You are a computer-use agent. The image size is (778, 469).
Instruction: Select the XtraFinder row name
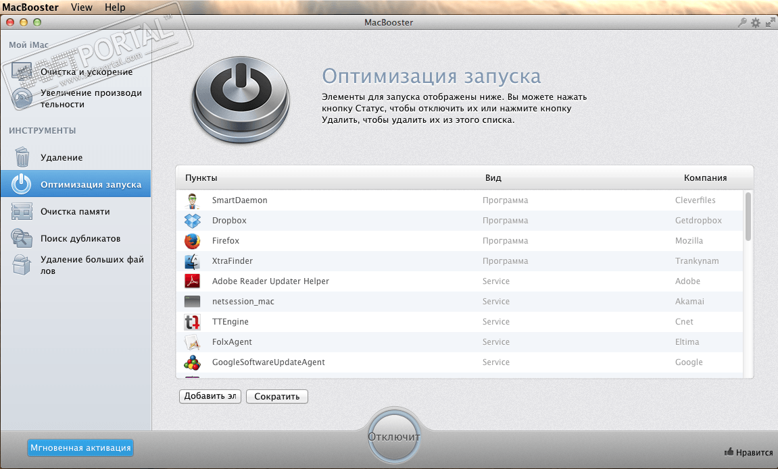point(233,261)
